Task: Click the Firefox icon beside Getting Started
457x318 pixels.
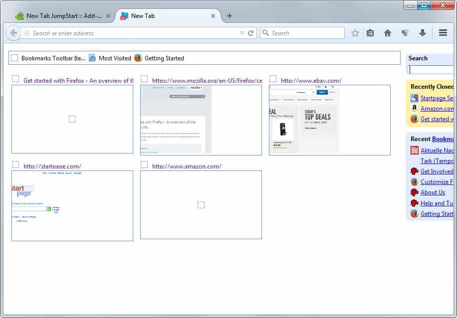Action: (138, 58)
